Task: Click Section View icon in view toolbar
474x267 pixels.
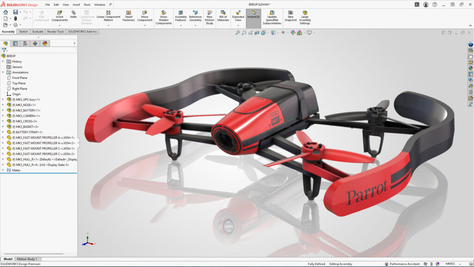Action: (x=257, y=33)
